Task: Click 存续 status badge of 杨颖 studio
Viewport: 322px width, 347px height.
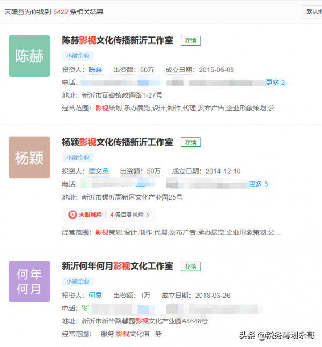Action: [x=191, y=142]
